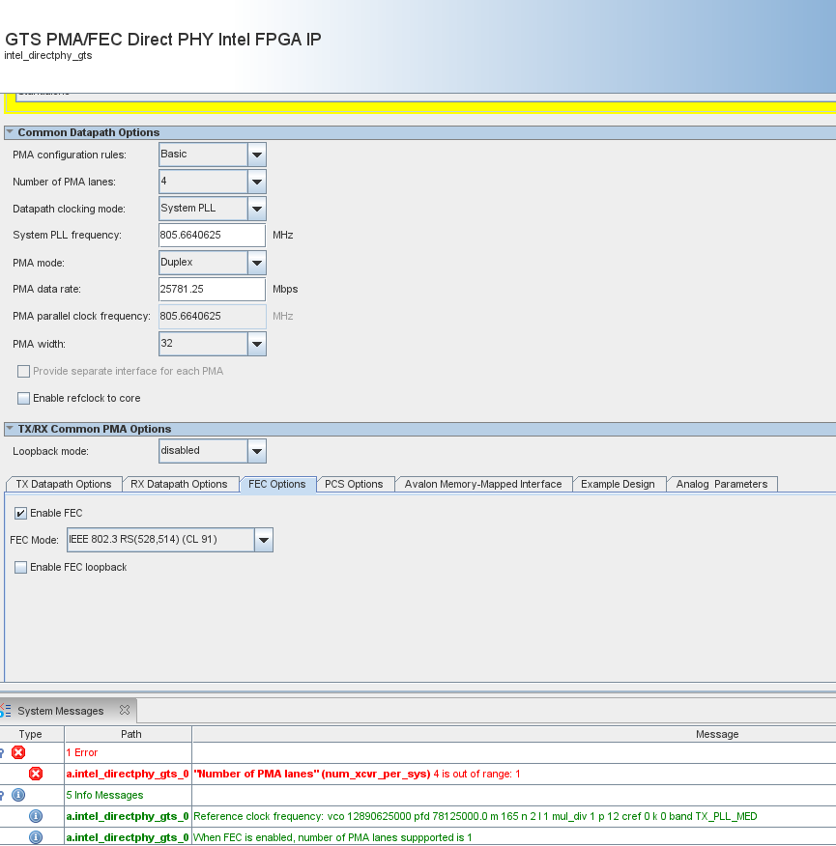Open the Avalon Memory-Mapped Interface tab
The width and height of the screenshot is (836, 846).
coord(483,484)
